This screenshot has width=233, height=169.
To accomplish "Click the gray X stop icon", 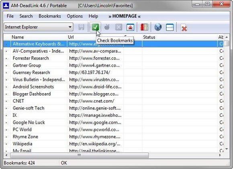I will click(119, 27).
